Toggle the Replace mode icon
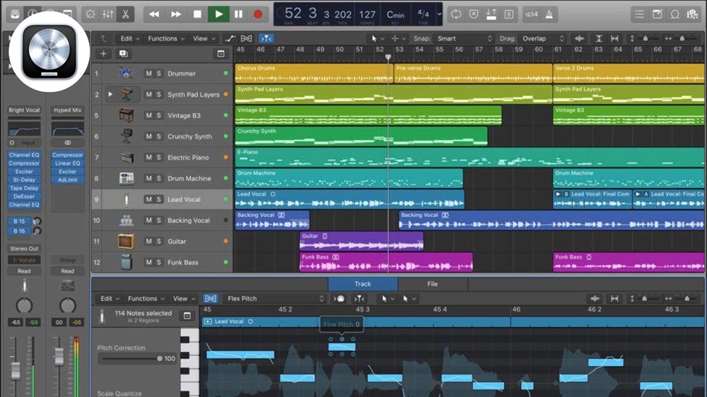Screen dimensions: 707x397 tap(474, 14)
